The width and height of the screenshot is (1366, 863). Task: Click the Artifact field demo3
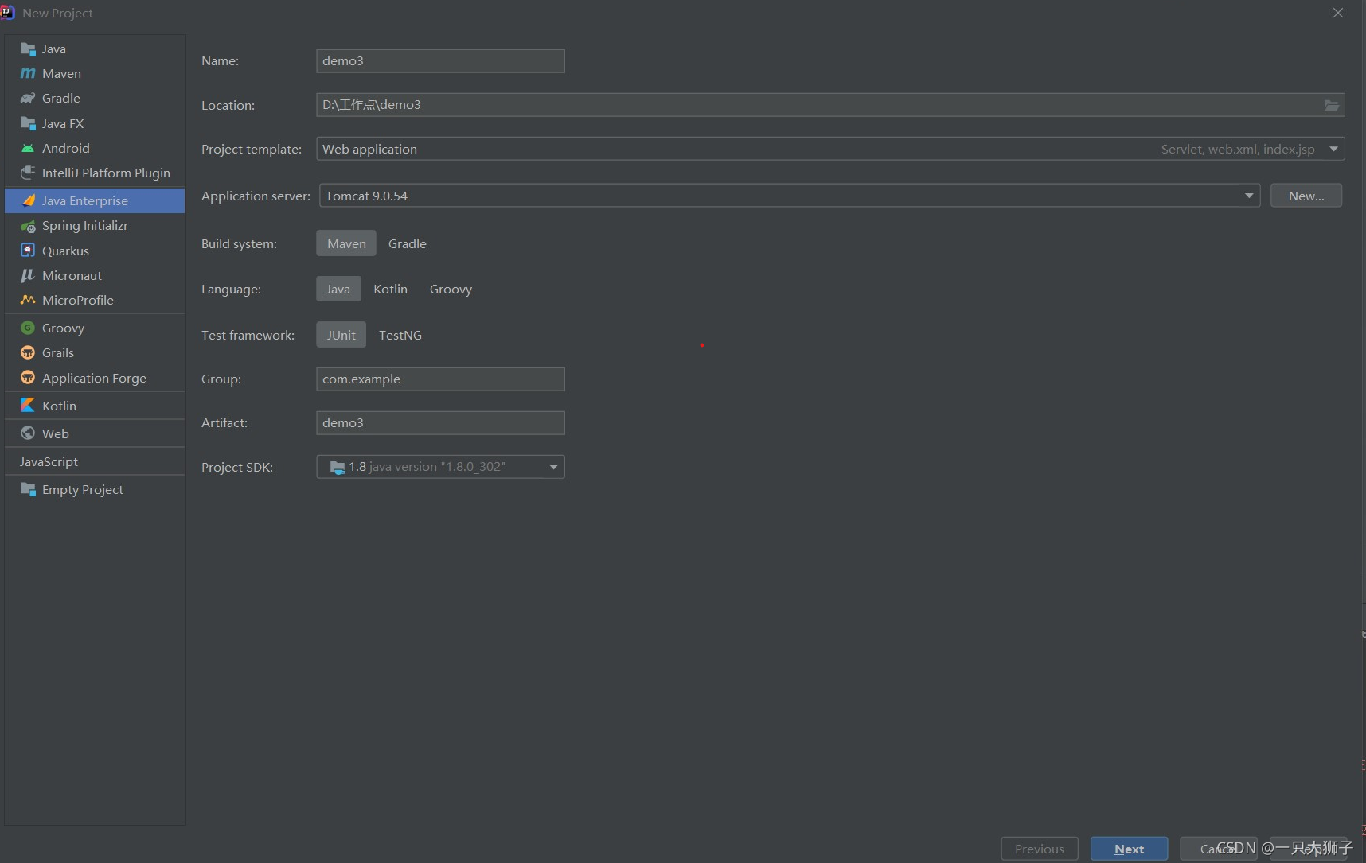440,423
